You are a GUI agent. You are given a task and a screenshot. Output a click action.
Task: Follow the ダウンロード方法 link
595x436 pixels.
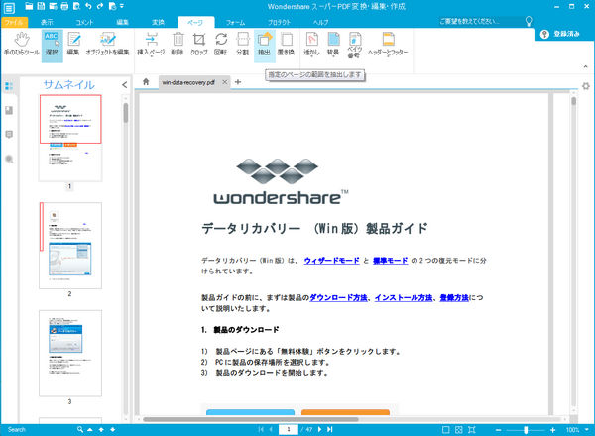pyautogui.click(x=338, y=297)
